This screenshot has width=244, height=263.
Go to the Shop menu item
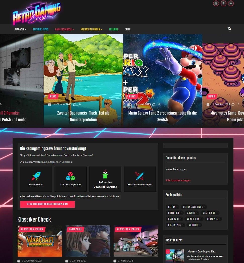click(x=127, y=29)
